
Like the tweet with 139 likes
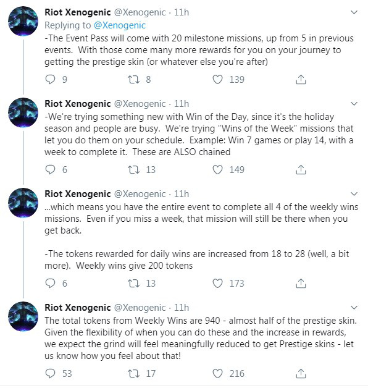tap(217, 80)
